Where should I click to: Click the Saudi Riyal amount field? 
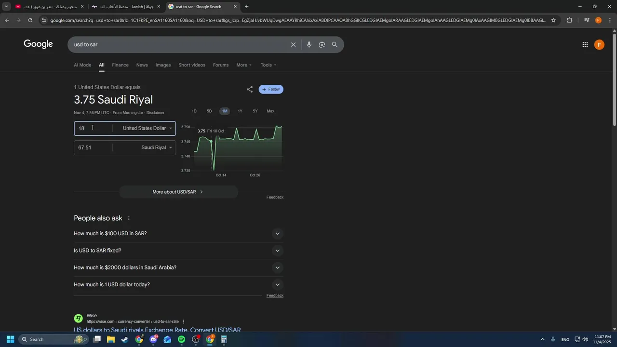(94, 147)
